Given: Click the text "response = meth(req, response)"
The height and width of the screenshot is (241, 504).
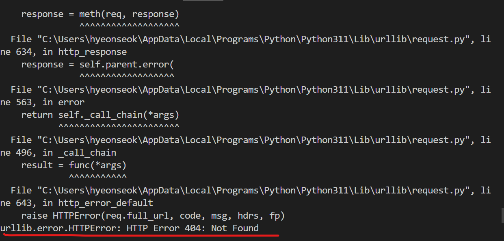Looking at the screenshot, I should click(100, 15).
